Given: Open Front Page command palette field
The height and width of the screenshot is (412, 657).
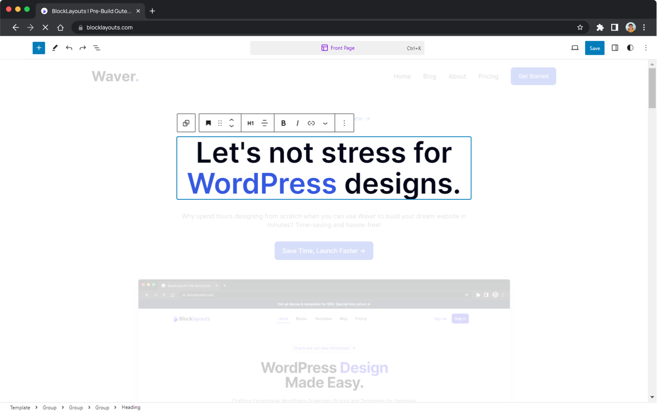Looking at the screenshot, I should coord(337,48).
